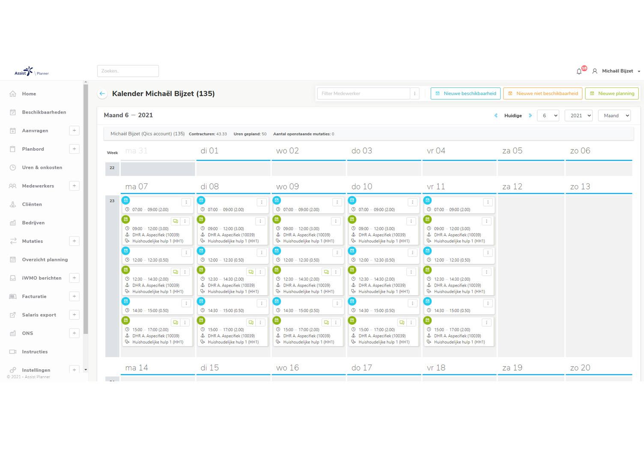Open Beschikbaarheden in the sidebar
The height and width of the screenshot is (464, 644).
tap(44, 112)
